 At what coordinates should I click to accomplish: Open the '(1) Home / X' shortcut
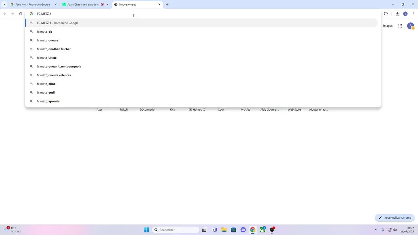(x=197, y=110)
